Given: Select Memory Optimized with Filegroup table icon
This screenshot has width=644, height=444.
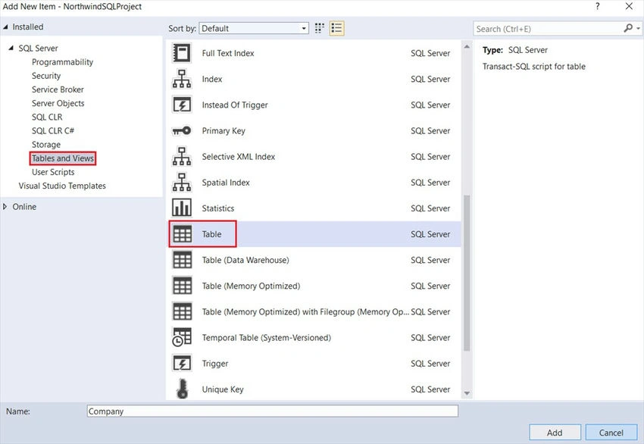Looking at the screenshot, I should pos(182,311).
